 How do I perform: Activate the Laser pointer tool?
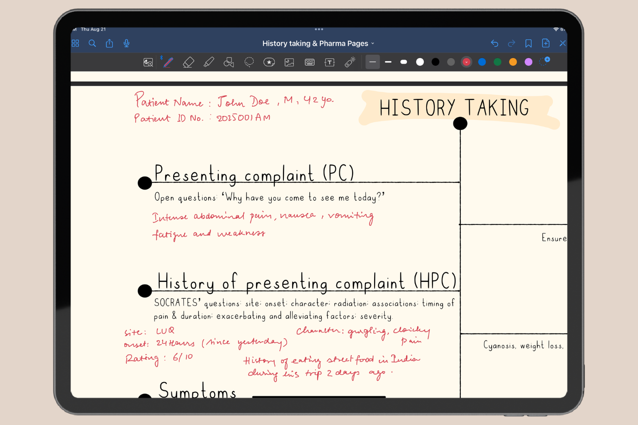pyautogui.click(x=350, y=62)
